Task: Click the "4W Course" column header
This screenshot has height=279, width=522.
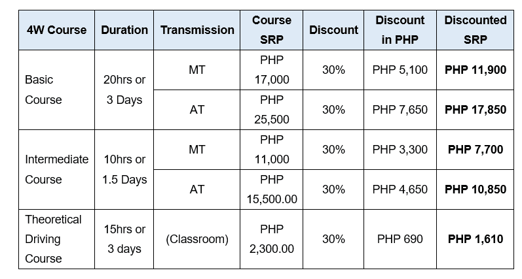Action: (56, 30)
